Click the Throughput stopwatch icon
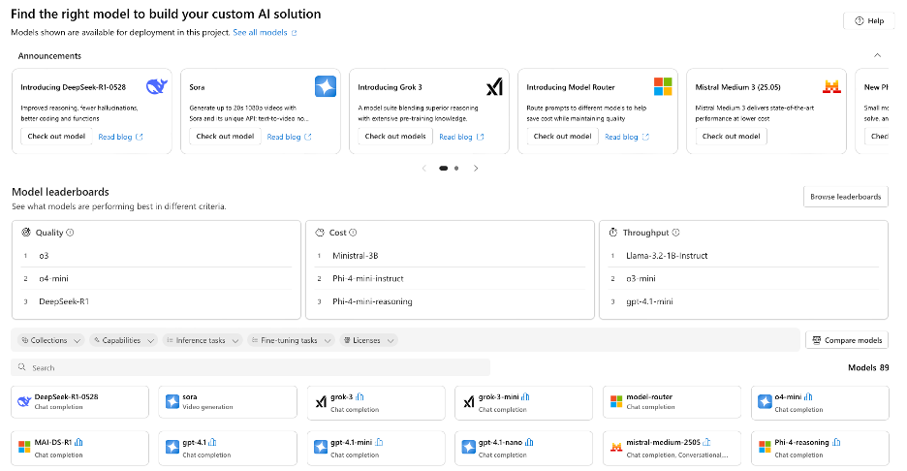Screen dimensions: 907x471 [613, 233]
